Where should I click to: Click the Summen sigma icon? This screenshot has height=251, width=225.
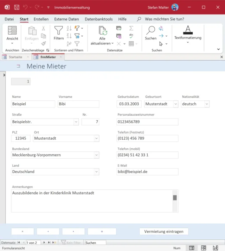[x=131, y=28]
